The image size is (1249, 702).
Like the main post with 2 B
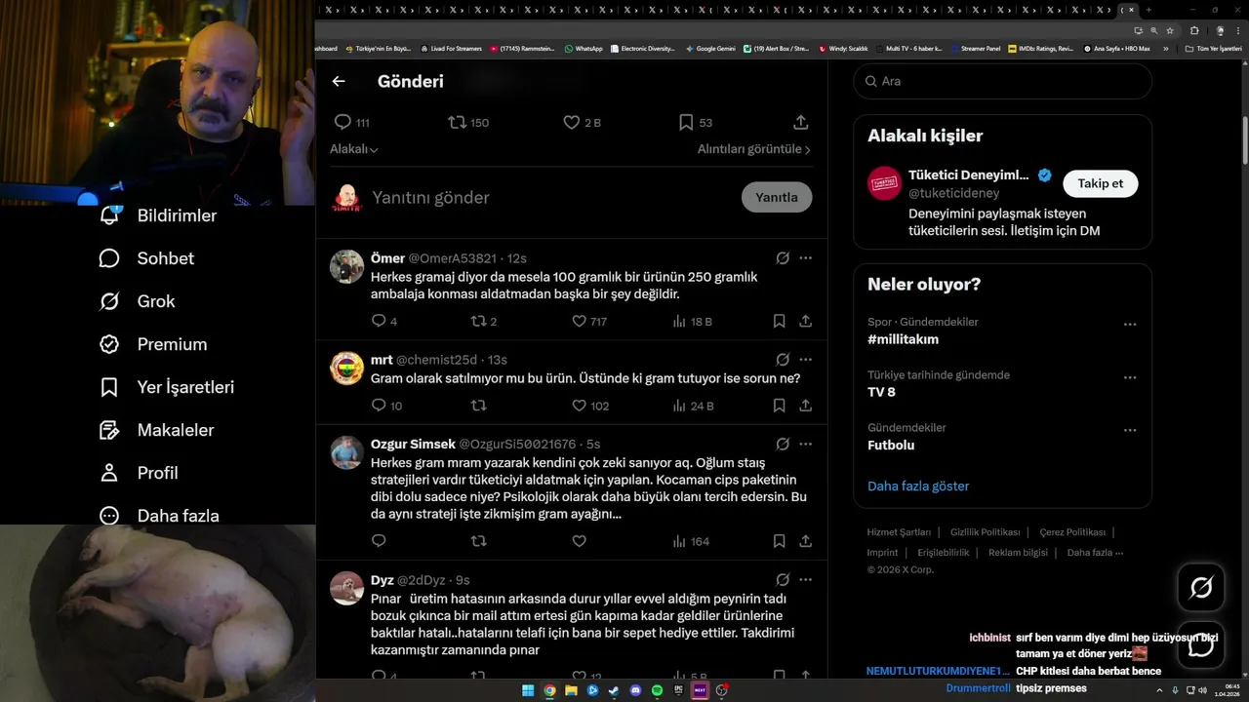tap(572, 122)
